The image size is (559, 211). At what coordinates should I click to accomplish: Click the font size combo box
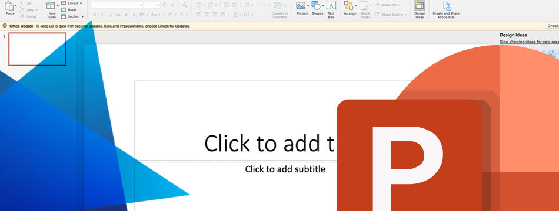(x=152, y=5)
